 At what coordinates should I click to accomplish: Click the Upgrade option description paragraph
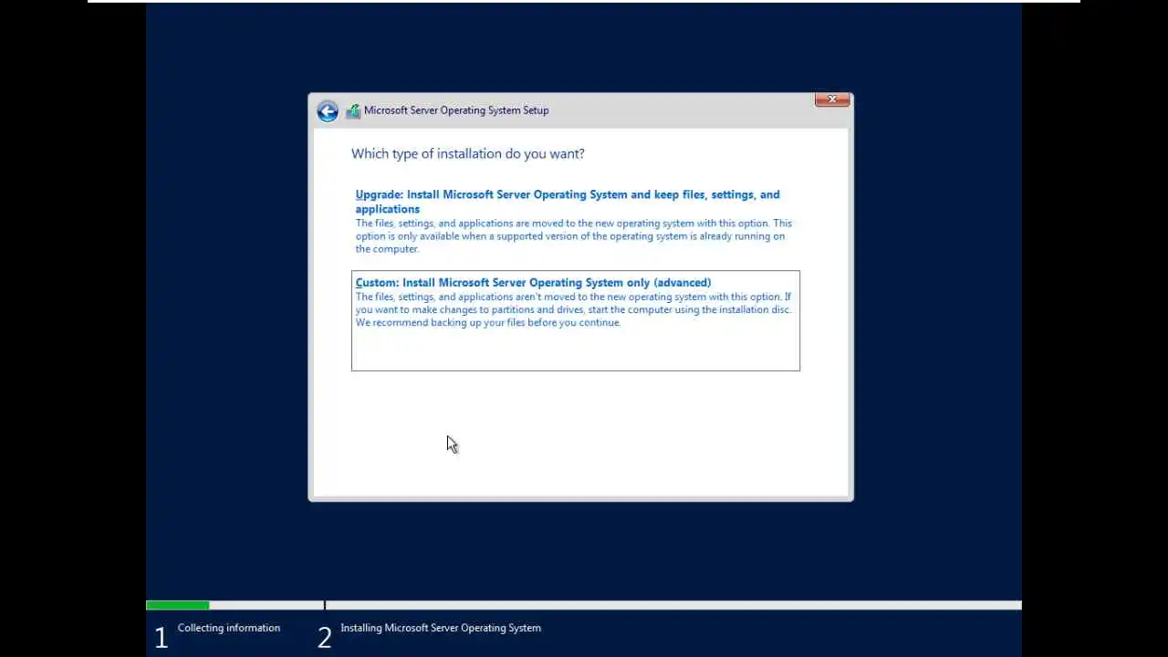coord(574,236)
